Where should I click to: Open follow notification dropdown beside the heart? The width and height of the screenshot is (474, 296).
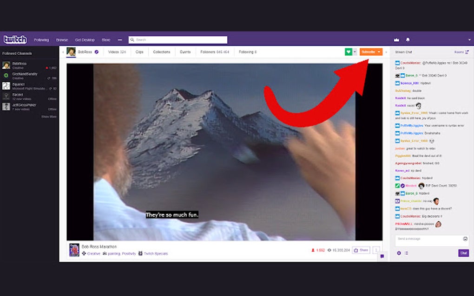pos(355,52)
